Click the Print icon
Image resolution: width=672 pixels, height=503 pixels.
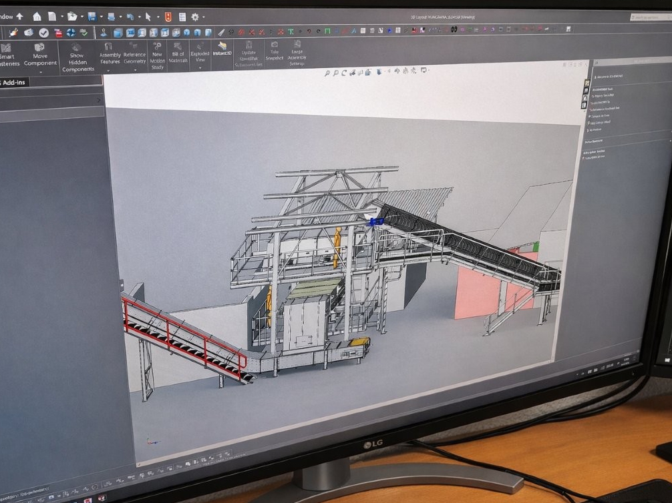click(x=112, y=17)
